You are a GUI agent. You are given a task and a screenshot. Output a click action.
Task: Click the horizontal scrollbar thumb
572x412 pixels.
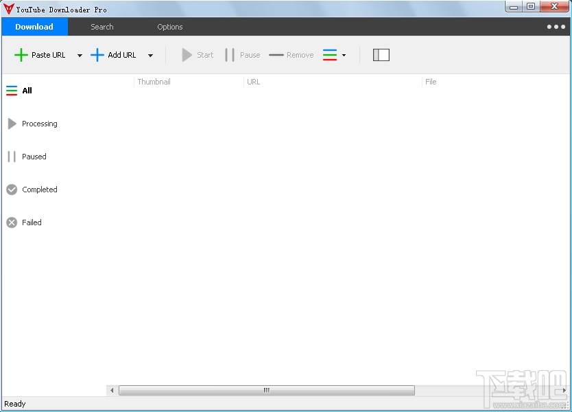pyautogui.click(x=267, y=390)
